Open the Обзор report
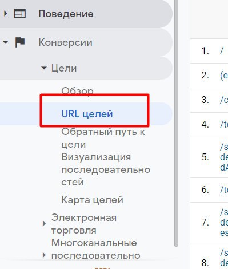This screenshot has height=269, width=228. tap(77, 91)
